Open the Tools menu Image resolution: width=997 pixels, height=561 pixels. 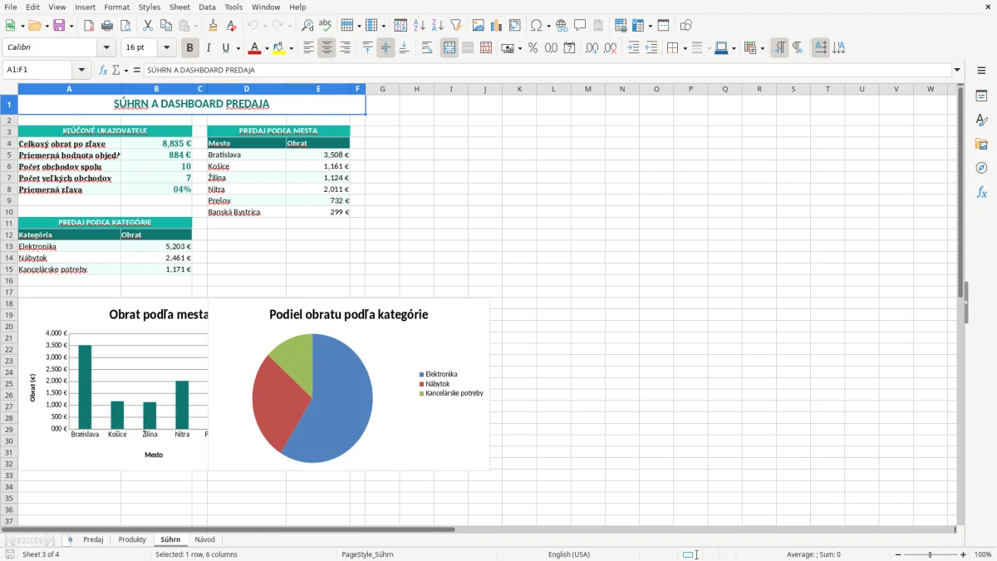point(233,7)
